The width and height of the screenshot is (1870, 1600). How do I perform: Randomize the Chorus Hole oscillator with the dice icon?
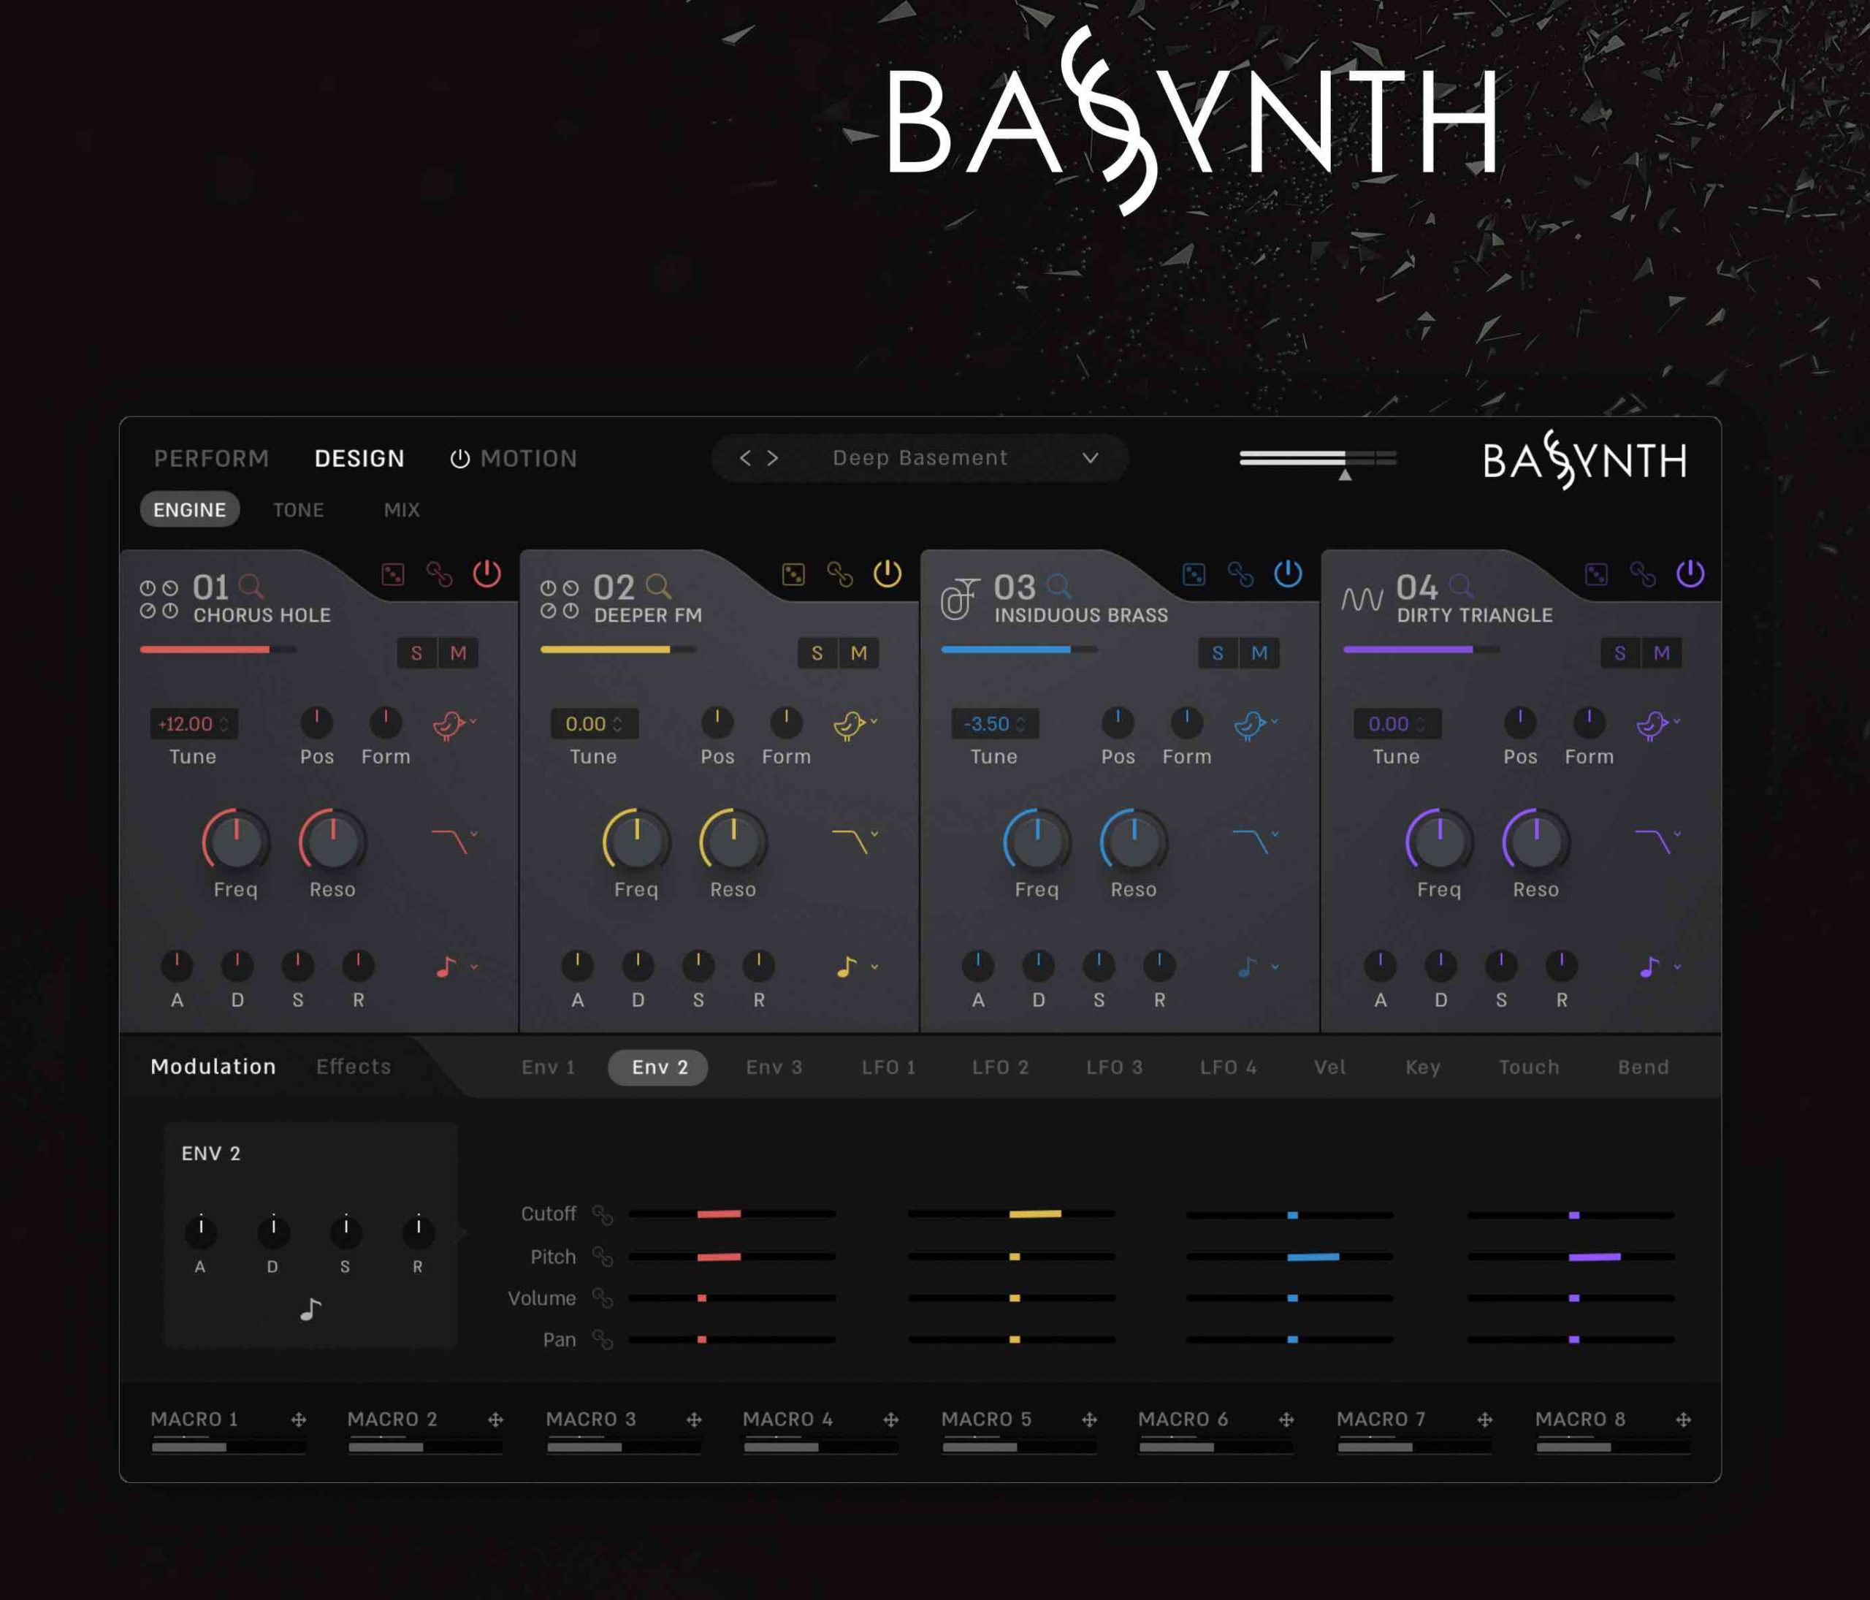tap(394, 575)
